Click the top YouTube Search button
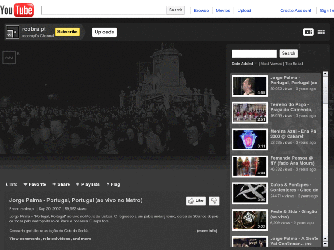 point(175,10)
